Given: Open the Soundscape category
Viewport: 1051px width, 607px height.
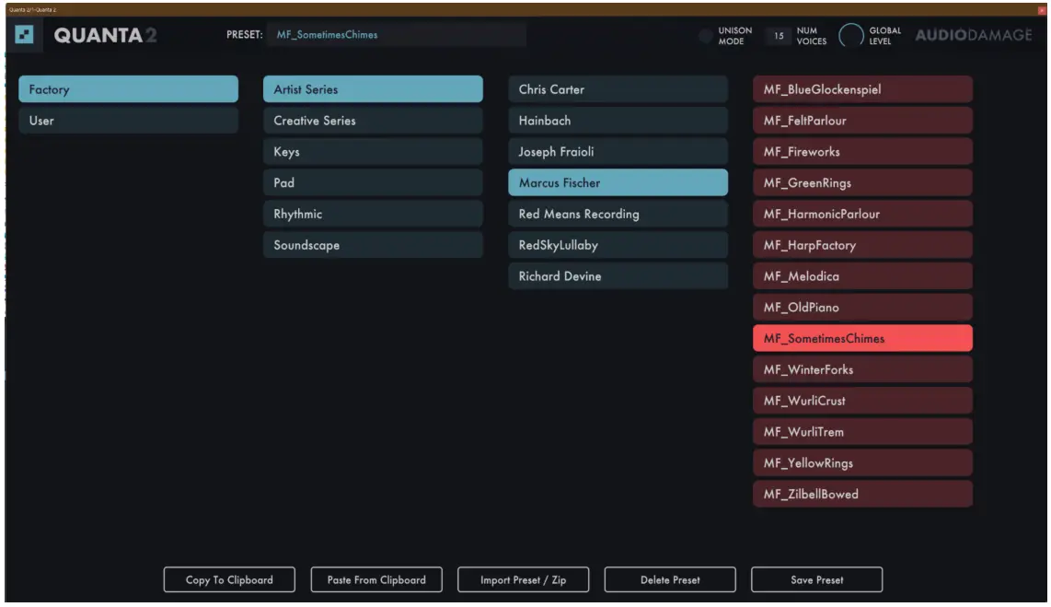Looking at the screenshot, I should [373, 245].
